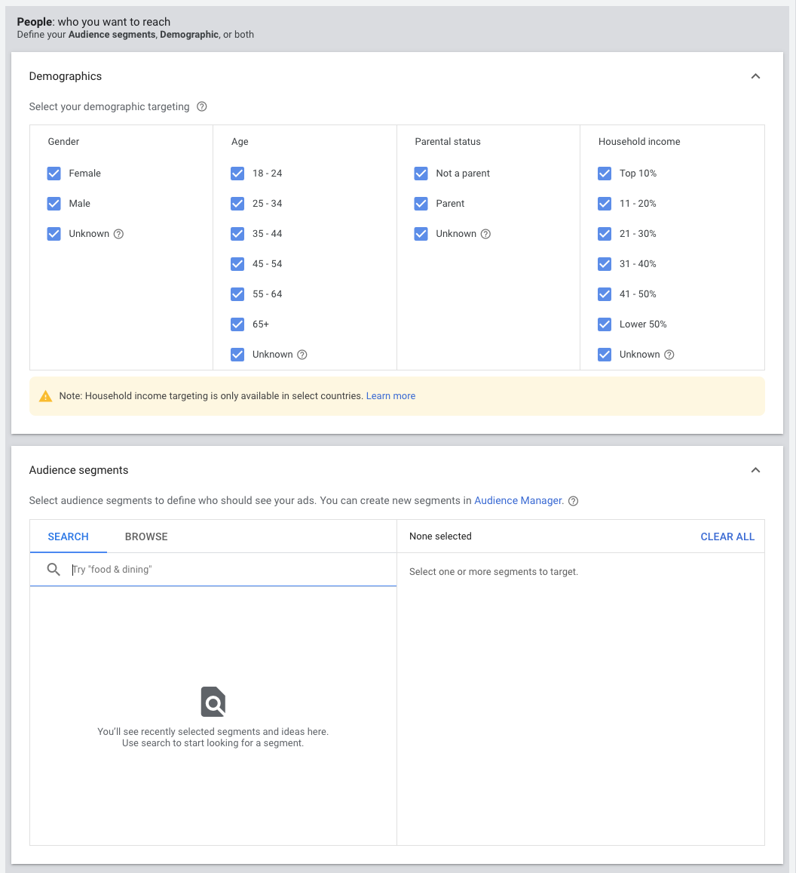796x873 pixels.
Task: Select the Search tab
Action: coord(68,536)
